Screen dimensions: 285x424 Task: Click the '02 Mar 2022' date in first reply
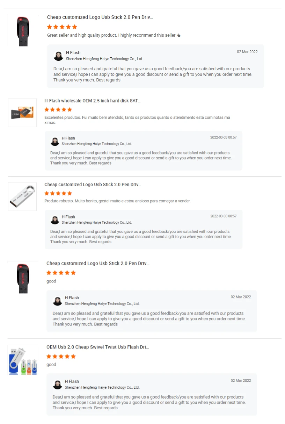(247, 52)
